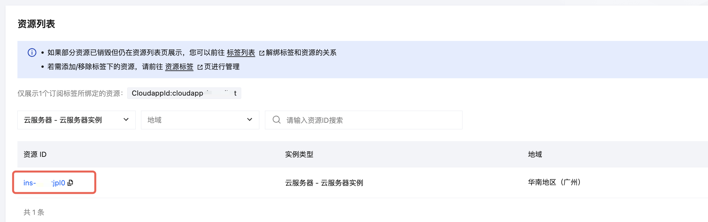Click the 地域 table column header
Viewport: 708px width, 222px height.
coord(535,155)
